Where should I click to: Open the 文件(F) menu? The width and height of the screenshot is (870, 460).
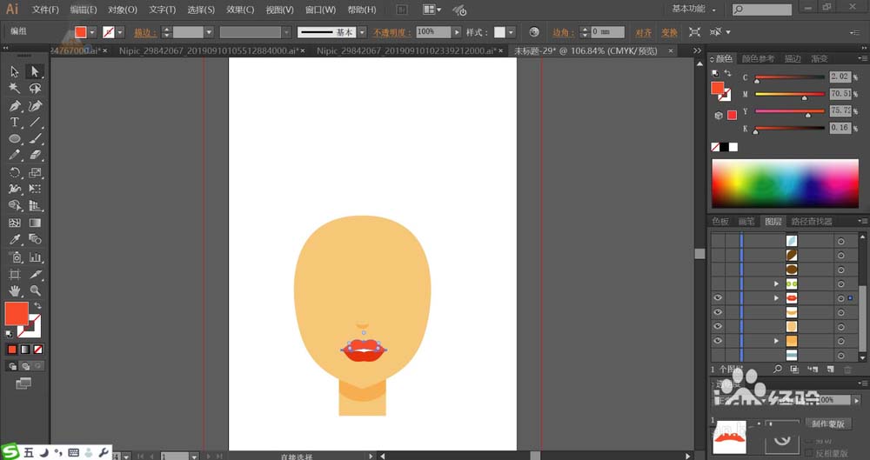pyautogui.click(x=45, y=10)
